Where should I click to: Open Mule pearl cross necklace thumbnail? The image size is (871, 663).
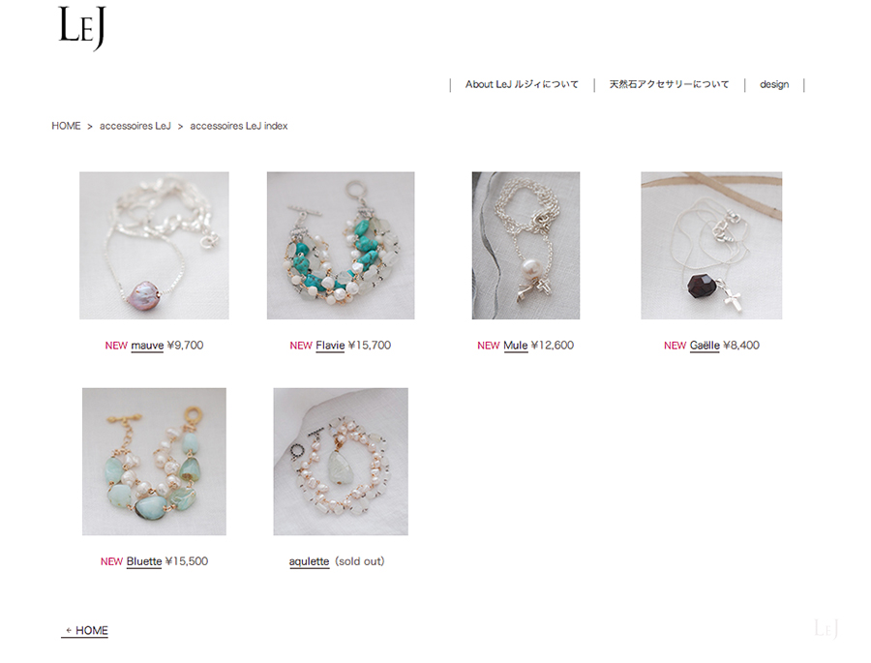pyautogui.click(x=526, y=246)
